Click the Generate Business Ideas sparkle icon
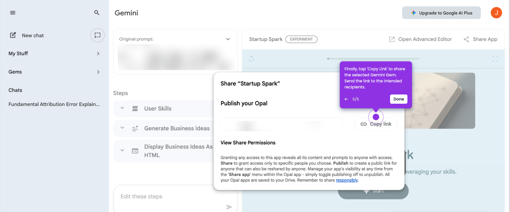The height and width of the screenshot is (212, 510). pyautogui.click(x=135, y=128)
